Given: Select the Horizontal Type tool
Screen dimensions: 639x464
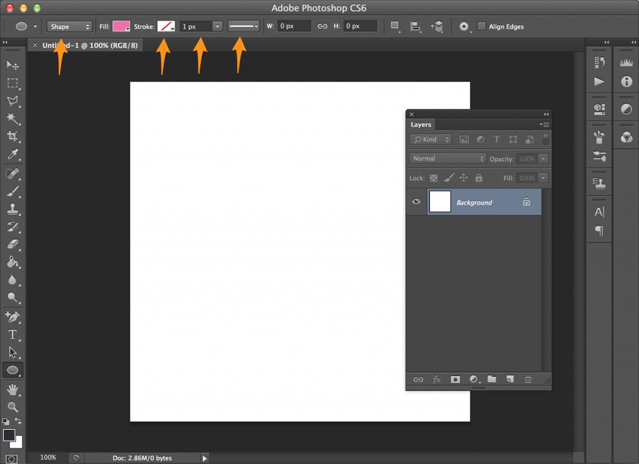Looking at the screenshot, I should coord(12,334).
